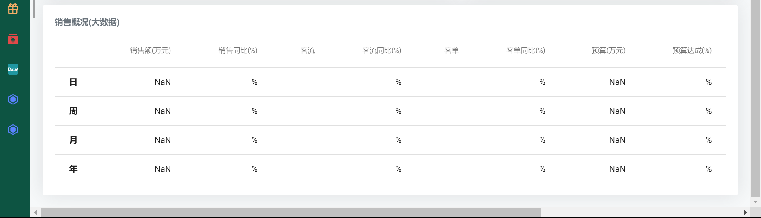Screen dimensions: 761x218
Task: Select the 日 row label
Action: (x=73, y=82)
